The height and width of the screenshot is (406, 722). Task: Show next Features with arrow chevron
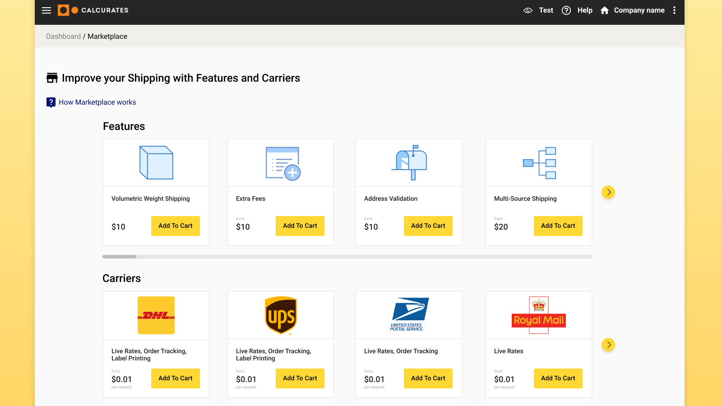(x=608, y=193)
